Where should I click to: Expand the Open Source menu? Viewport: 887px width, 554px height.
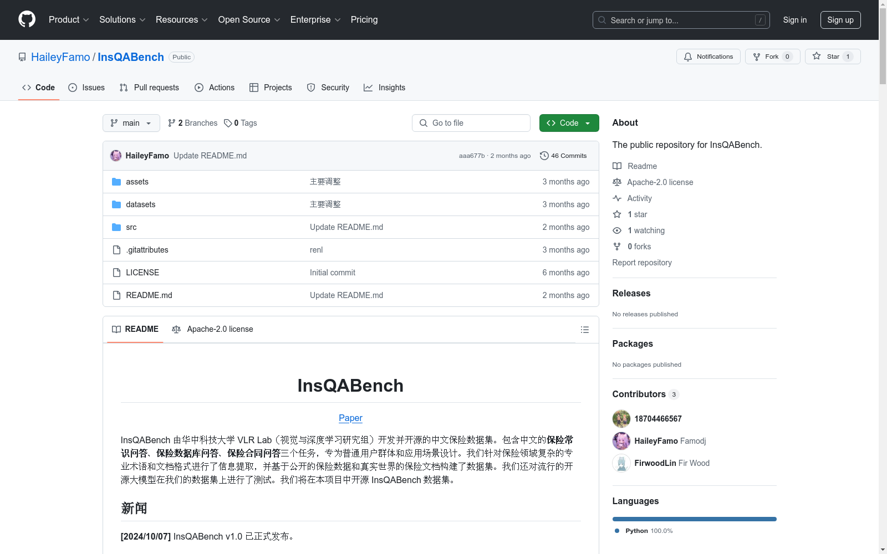pyautogui.click(x=249, y=19)
